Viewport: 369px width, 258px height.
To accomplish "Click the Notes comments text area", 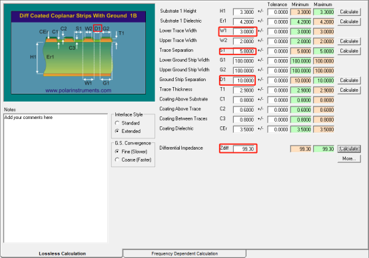I will pos(55,178).
